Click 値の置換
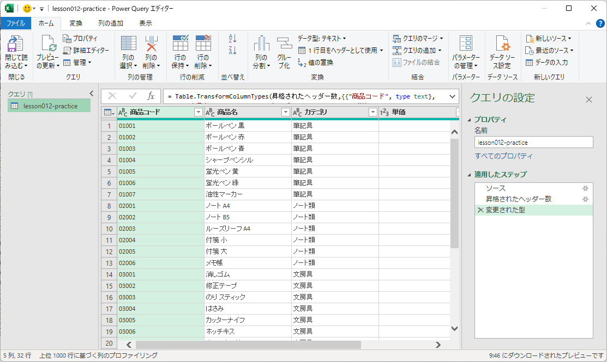The image size is (607, 362). point(316,62)
